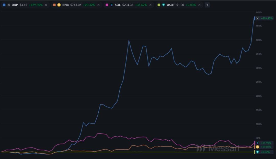Click the orange BNB color square marker
The width and height of the screenshot is (276, 159).
pos(55,5)
